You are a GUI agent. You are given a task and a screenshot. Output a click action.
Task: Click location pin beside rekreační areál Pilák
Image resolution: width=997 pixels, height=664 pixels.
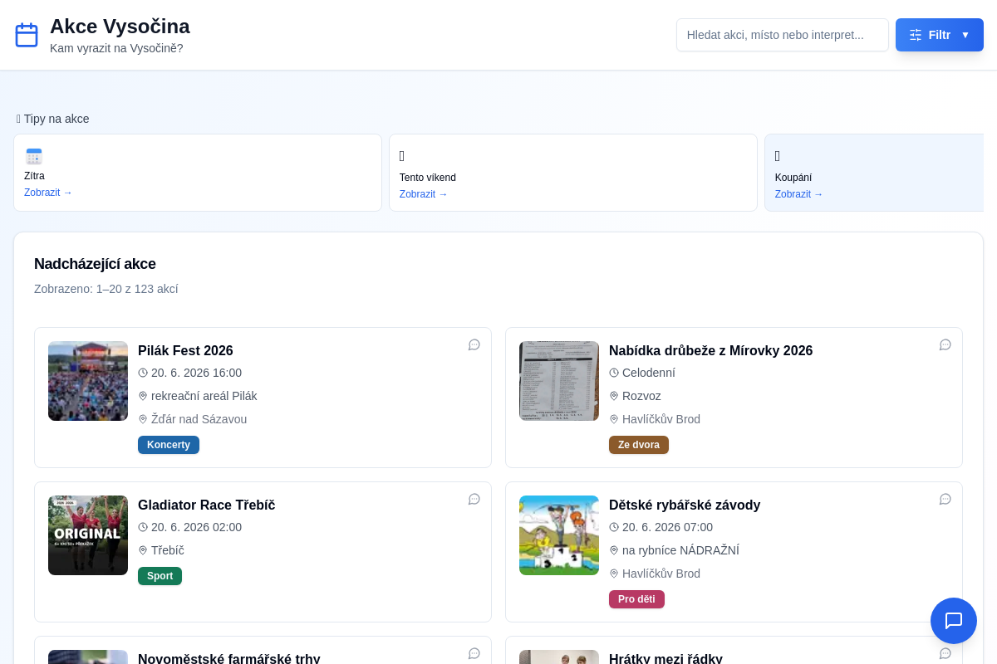[x=143, y=396]
